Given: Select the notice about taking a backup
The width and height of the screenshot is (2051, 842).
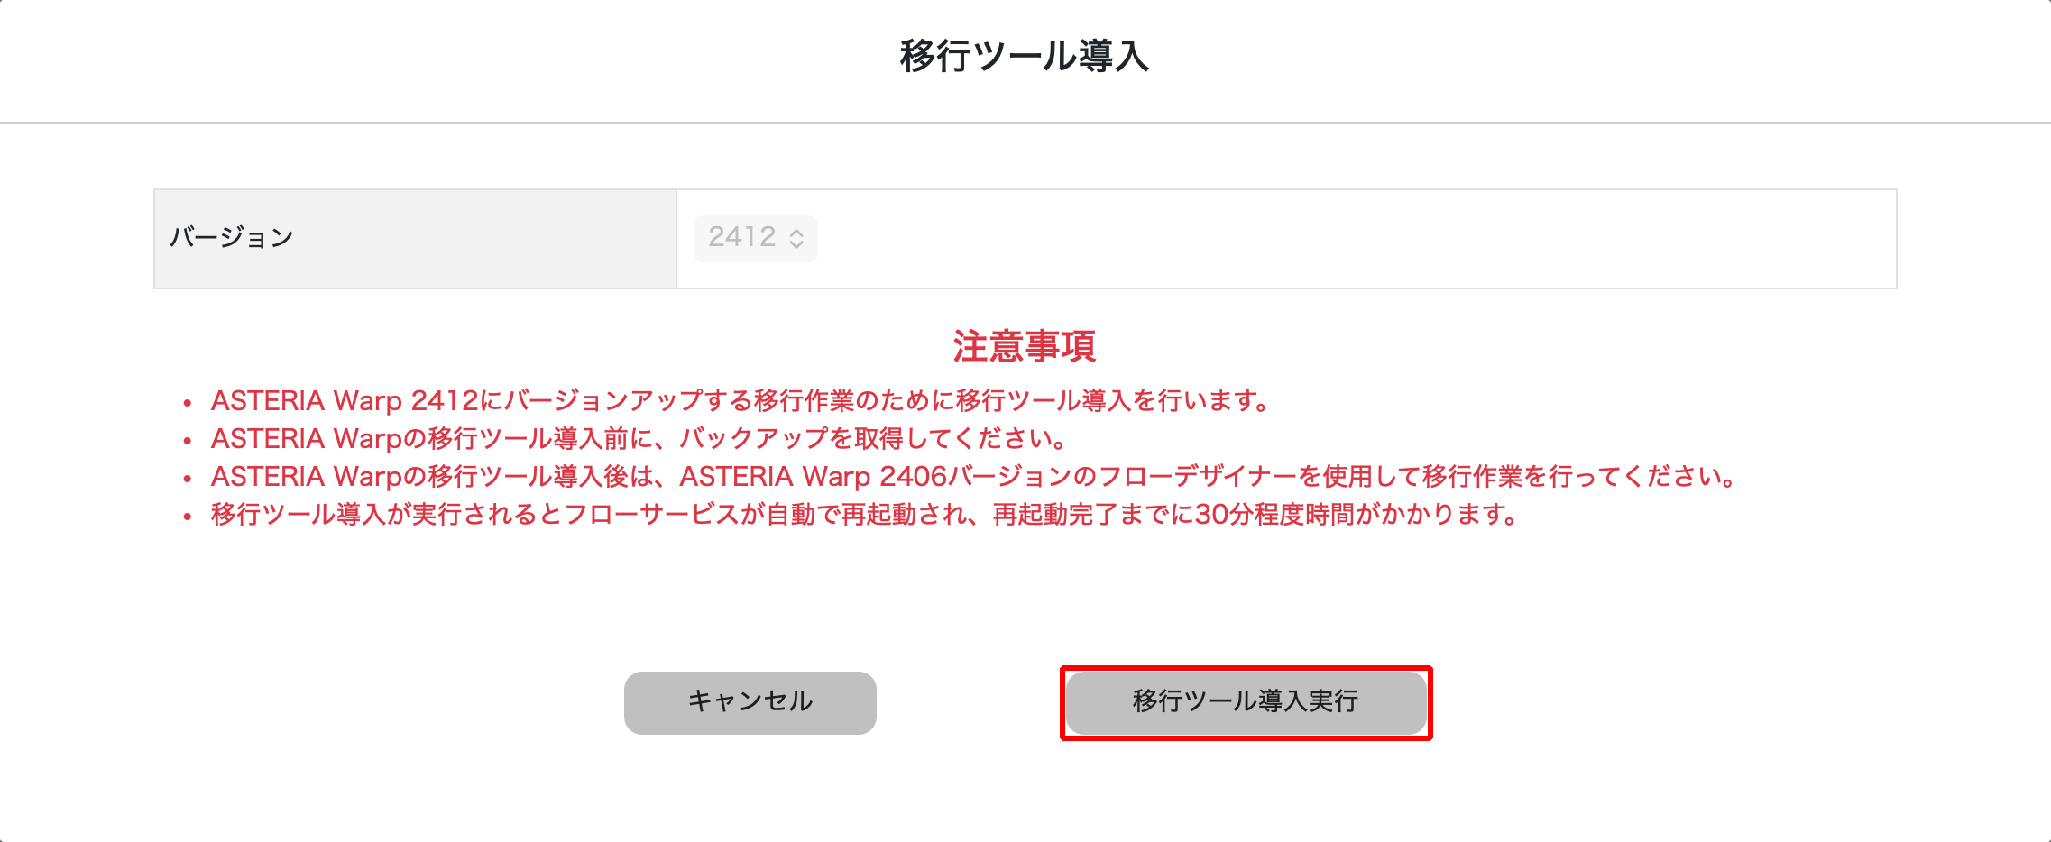Looking at the screenshot, I should coord(639,439).
